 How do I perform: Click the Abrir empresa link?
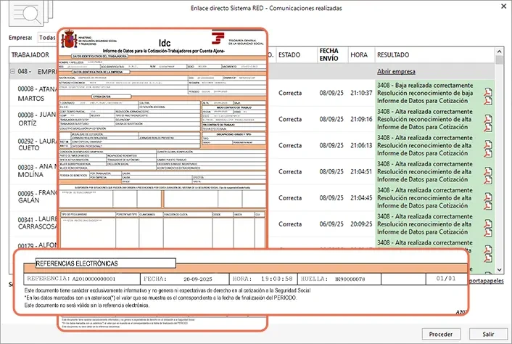point(395,72)
